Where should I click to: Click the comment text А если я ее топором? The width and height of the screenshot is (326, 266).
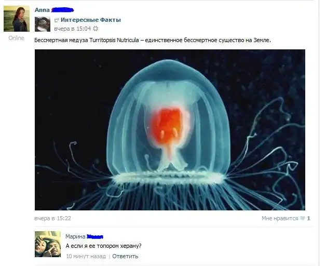tap(103, 246)
